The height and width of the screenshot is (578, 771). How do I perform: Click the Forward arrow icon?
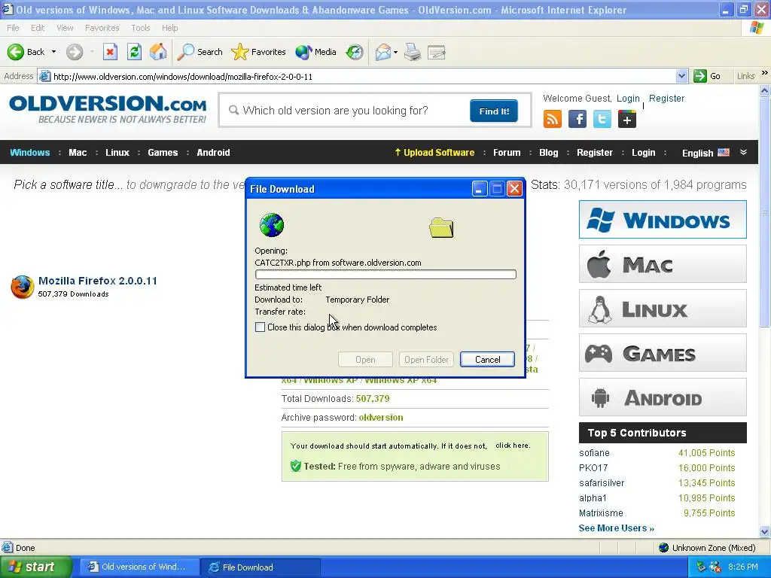click(75, 52)
